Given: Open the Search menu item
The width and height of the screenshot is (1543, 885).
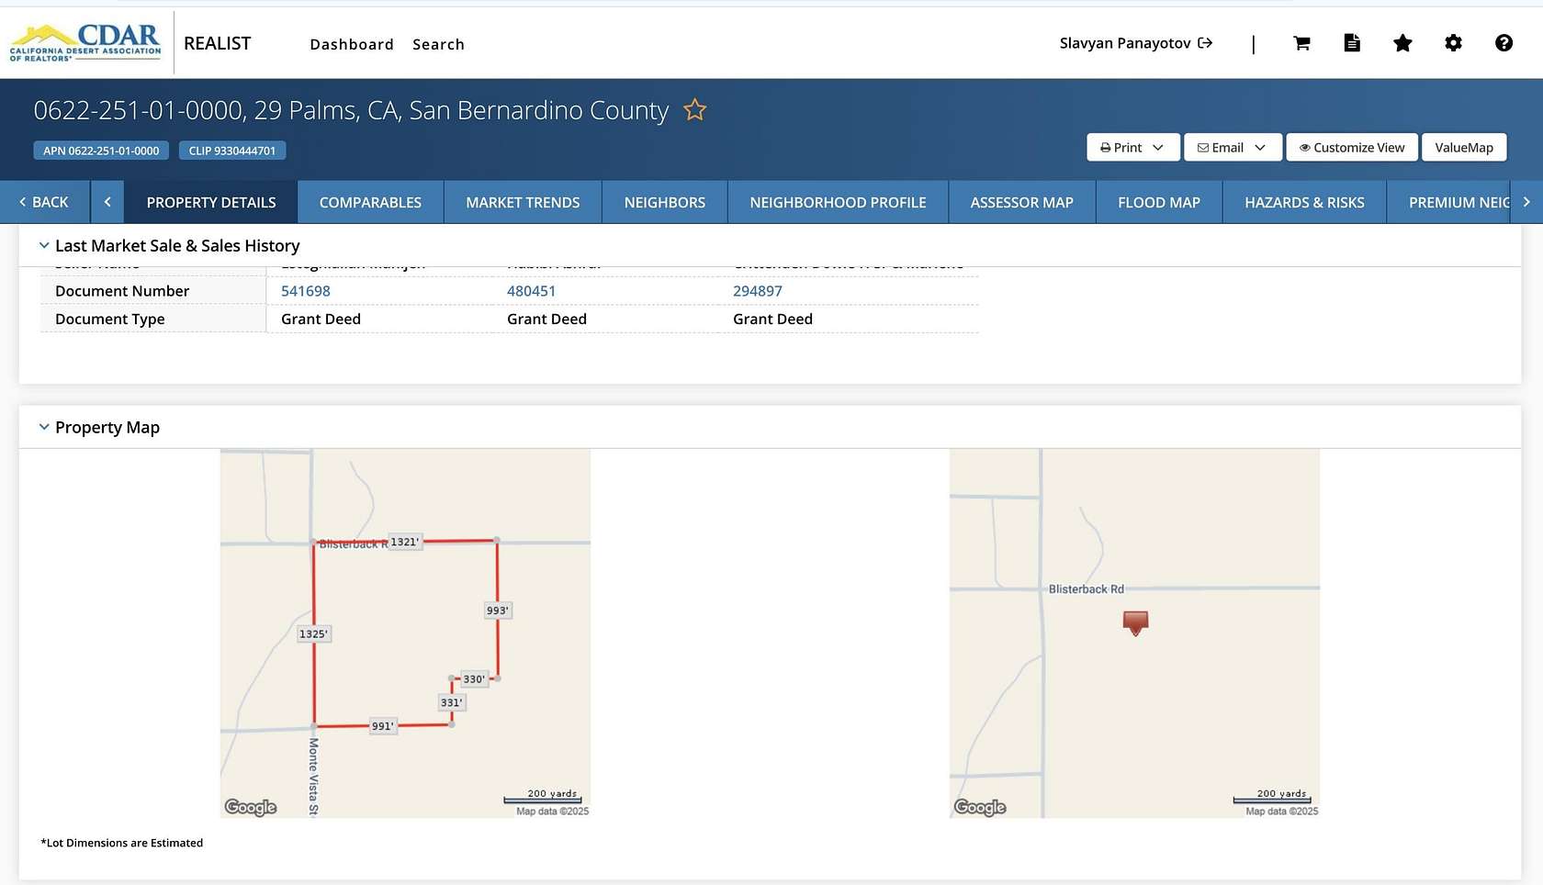Looking at the screenshot, I should [438, 44].
